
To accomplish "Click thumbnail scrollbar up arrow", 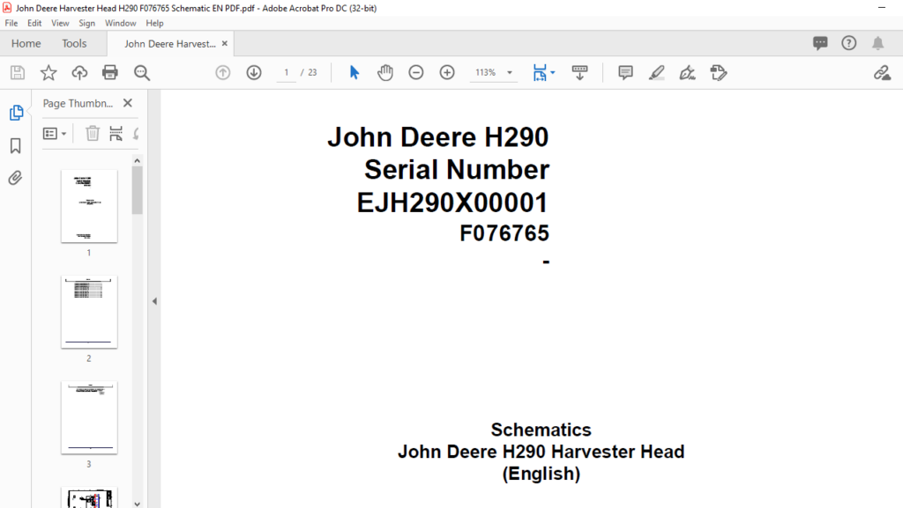I will [137, 160].
